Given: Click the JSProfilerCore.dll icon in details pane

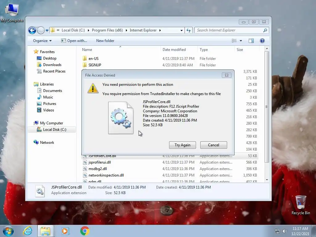Looking at the screenshot, I should pos(40,191).
